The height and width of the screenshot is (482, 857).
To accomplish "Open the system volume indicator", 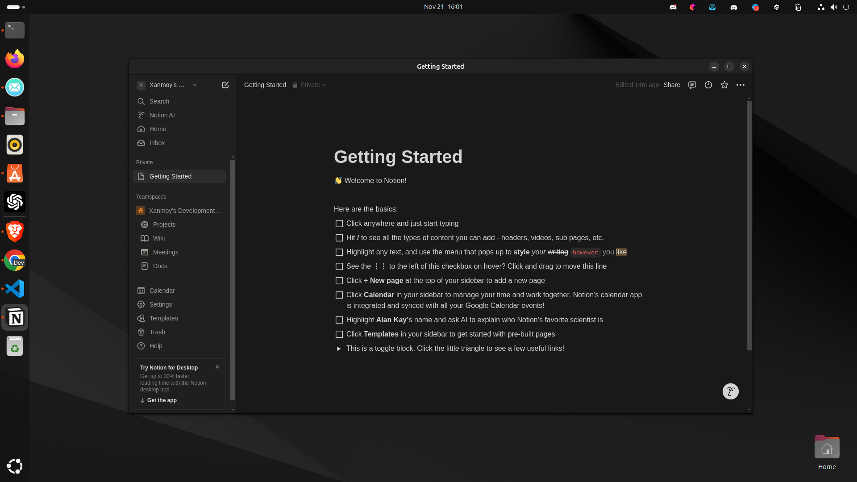I will [x=833, y=7].
